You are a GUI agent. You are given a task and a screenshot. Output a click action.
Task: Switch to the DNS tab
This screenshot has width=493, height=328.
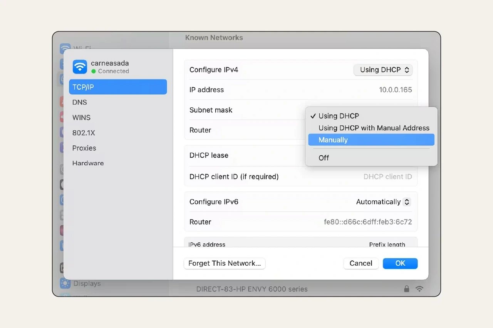pyautogui.click(x=79, y=102)
